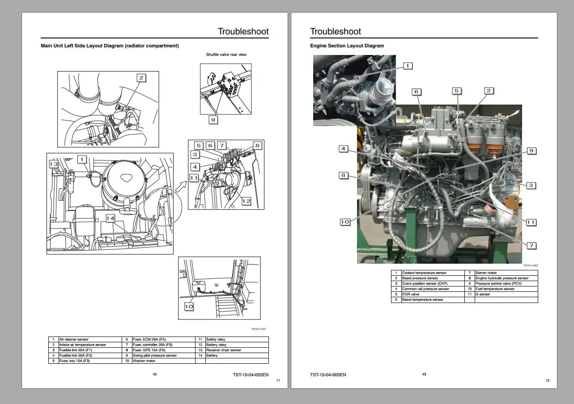The height and width of the screenshot is (404, 574).
Task: Click callout 13 in the radiator compartment drawing
Action: [x=53, y=164]
